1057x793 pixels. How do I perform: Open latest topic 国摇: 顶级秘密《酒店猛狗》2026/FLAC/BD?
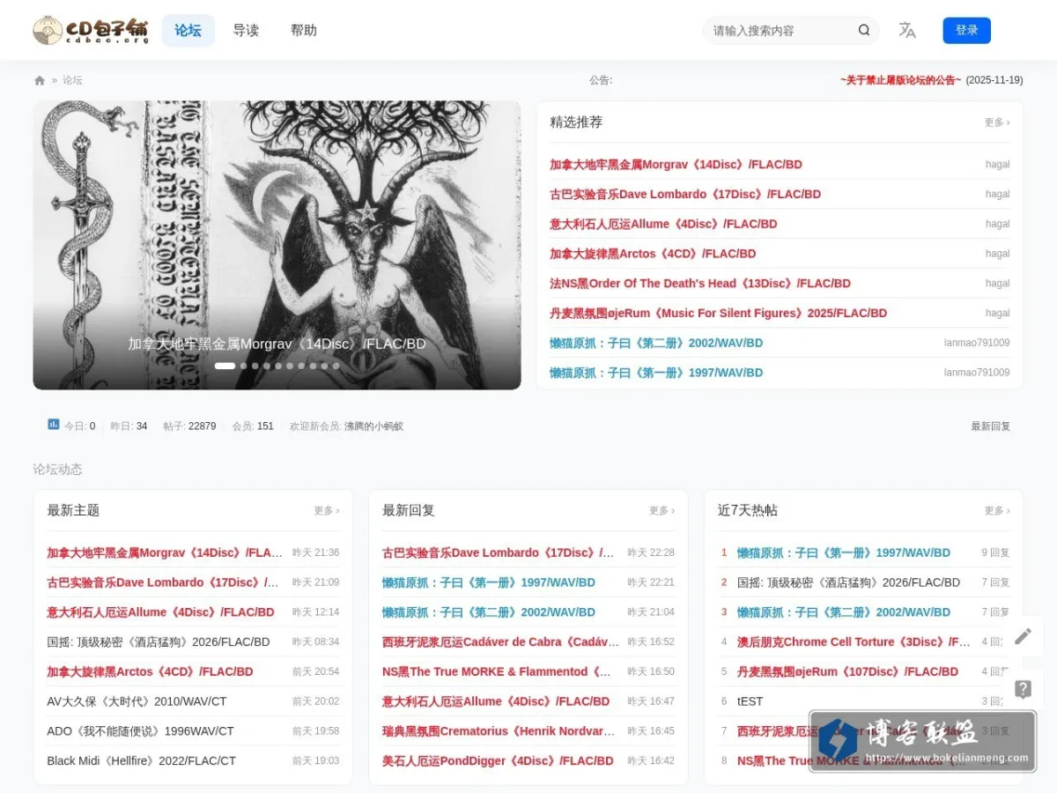pyautogui.click(x=159, y=641)
